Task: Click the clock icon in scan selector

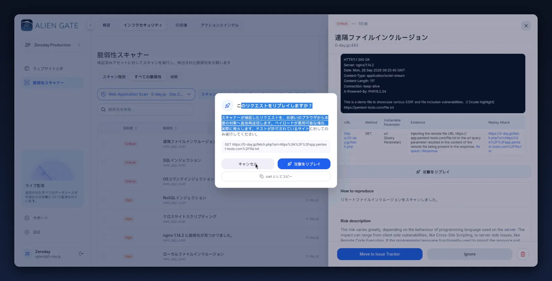Action: pyautogui.click(x=103, y=94)
